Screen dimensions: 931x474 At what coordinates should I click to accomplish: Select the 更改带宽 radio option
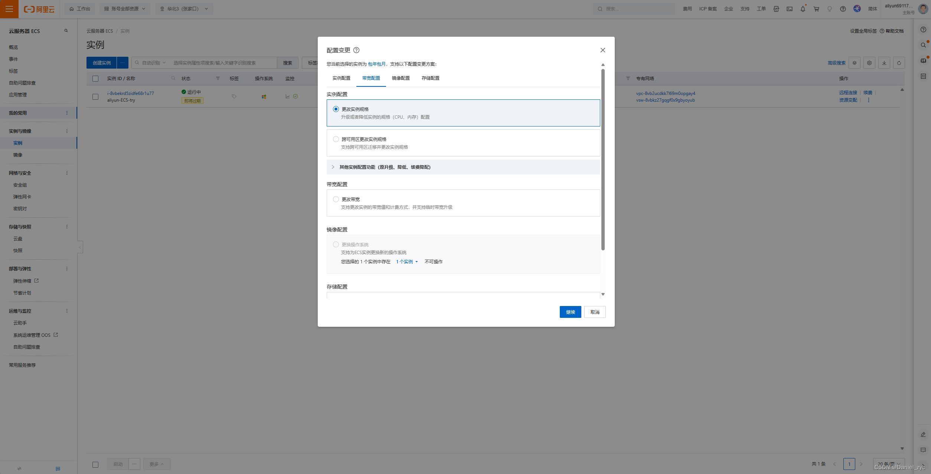point(336,199)
